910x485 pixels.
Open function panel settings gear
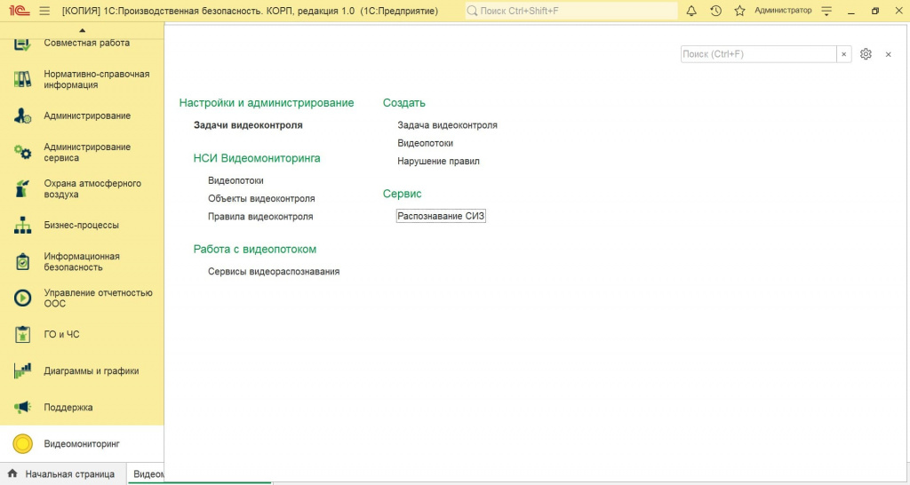click(x=866, y=54)
